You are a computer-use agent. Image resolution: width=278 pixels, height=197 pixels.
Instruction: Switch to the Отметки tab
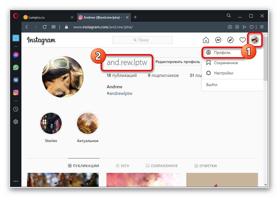click(x=205, y=166)
